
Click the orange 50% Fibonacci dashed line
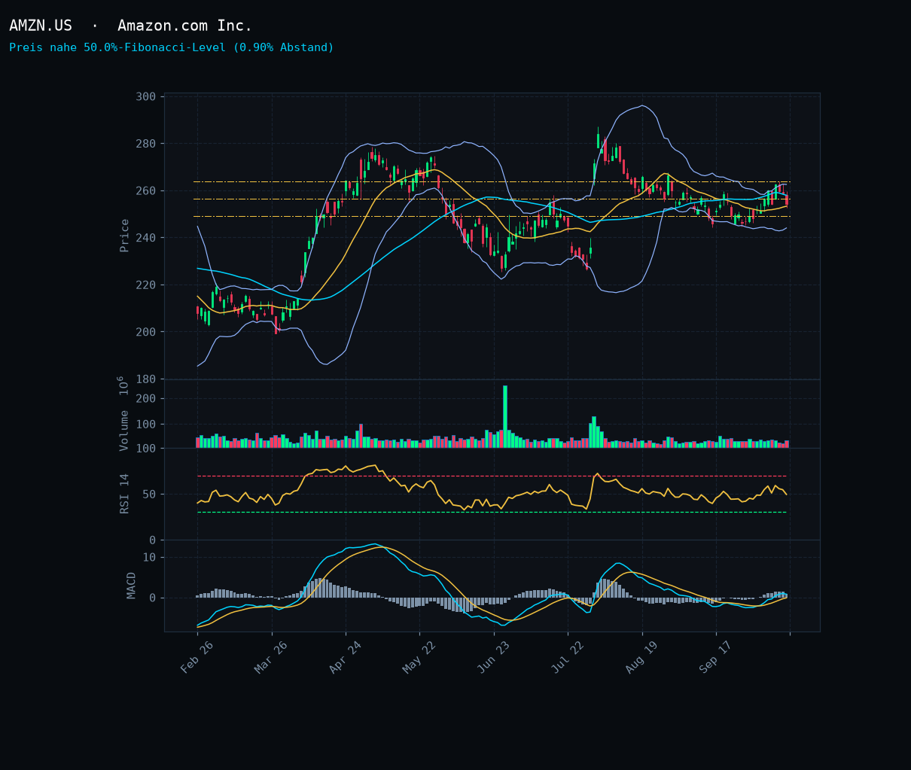492,199
